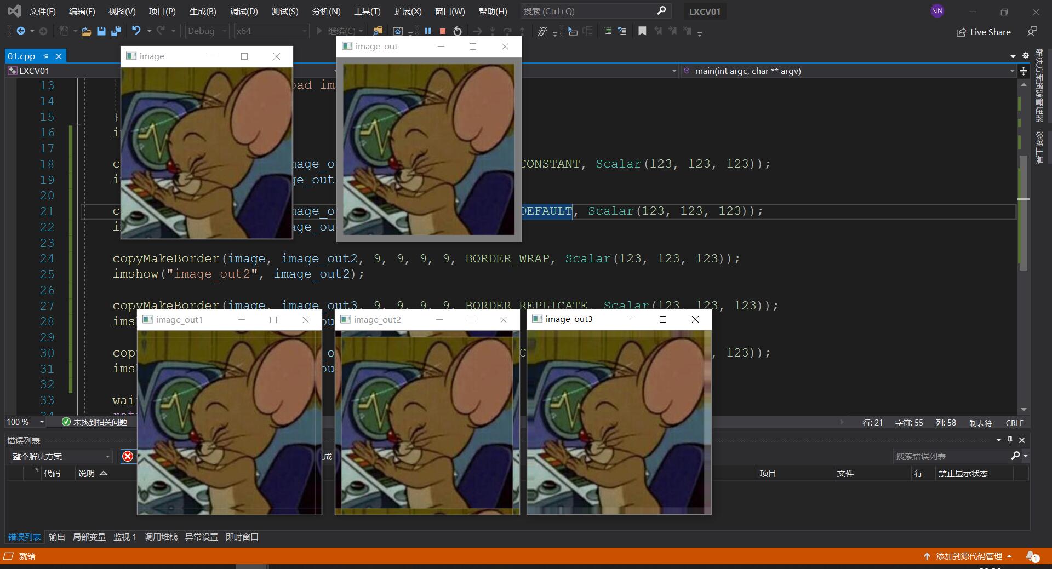
Task: Open the 文件(F) menu
Action: point(42,11)
